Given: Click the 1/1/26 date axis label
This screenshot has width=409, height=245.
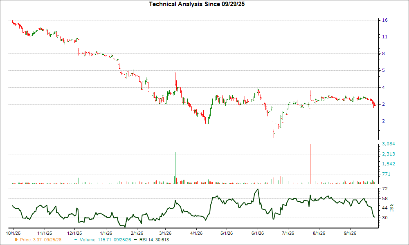Looking at the screenshot, I should pos(106,233).
